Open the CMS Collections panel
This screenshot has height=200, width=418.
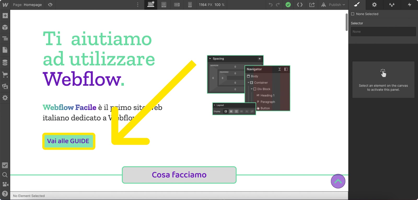coord(5,63)
